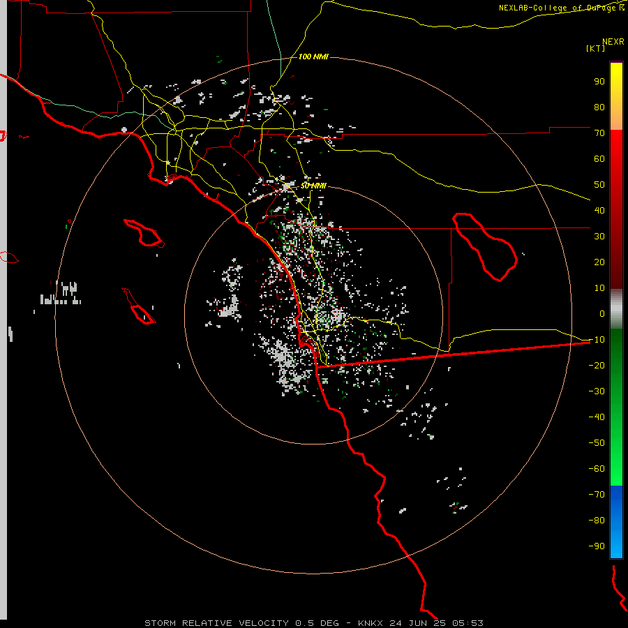Image resolution: width=628 pixels, height=628 pixels.
Task: Click the -70 knot scale label
Action: coord(597,495)
